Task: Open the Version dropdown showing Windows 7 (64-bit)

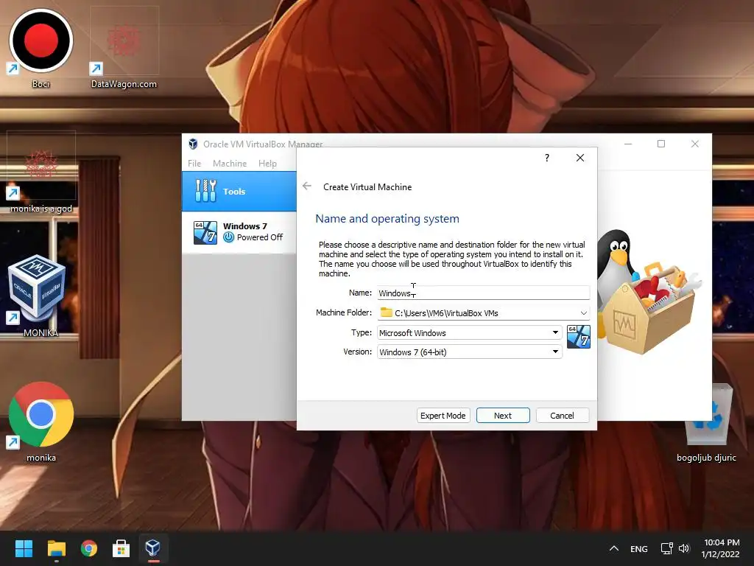Action: pos(469,352)
